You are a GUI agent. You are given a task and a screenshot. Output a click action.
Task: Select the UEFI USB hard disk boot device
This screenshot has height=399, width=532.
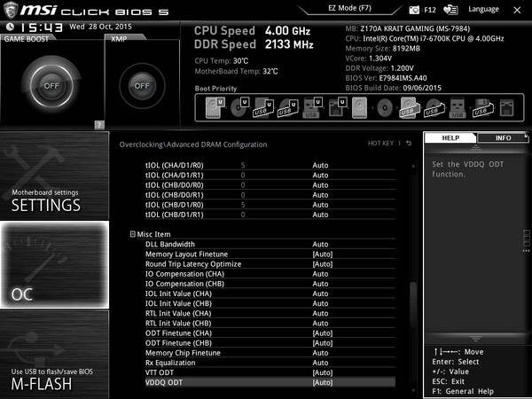[x=263, y=108]
